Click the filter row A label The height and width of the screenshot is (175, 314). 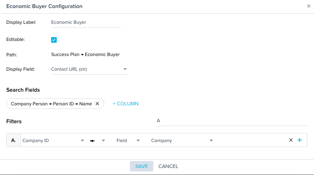pyautogui.click(x=13, y=140)
